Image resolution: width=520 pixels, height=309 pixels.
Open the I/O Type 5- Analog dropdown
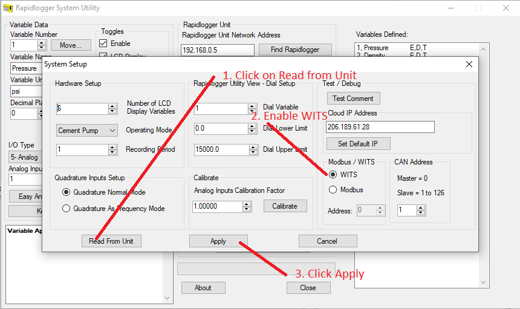point(25,157)
